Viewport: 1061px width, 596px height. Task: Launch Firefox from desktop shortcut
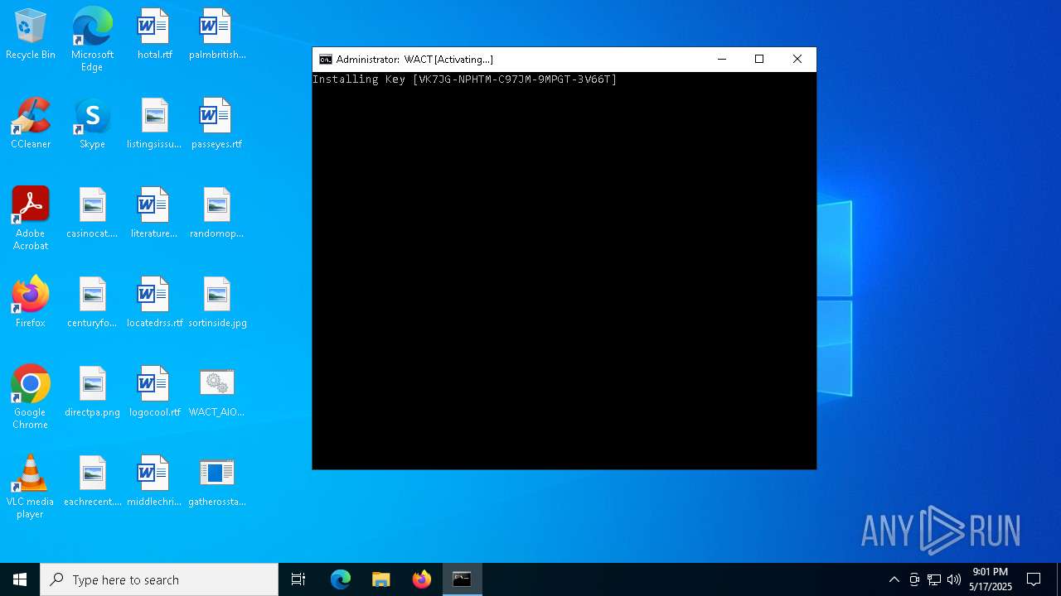[x=31, y=303]
